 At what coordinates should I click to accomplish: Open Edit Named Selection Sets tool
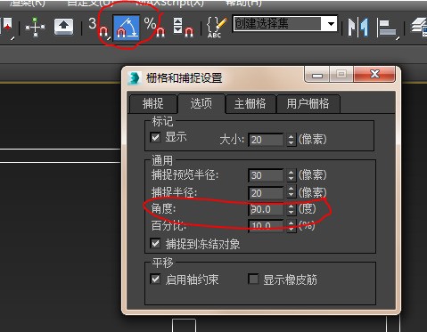(x=217, y=28)
